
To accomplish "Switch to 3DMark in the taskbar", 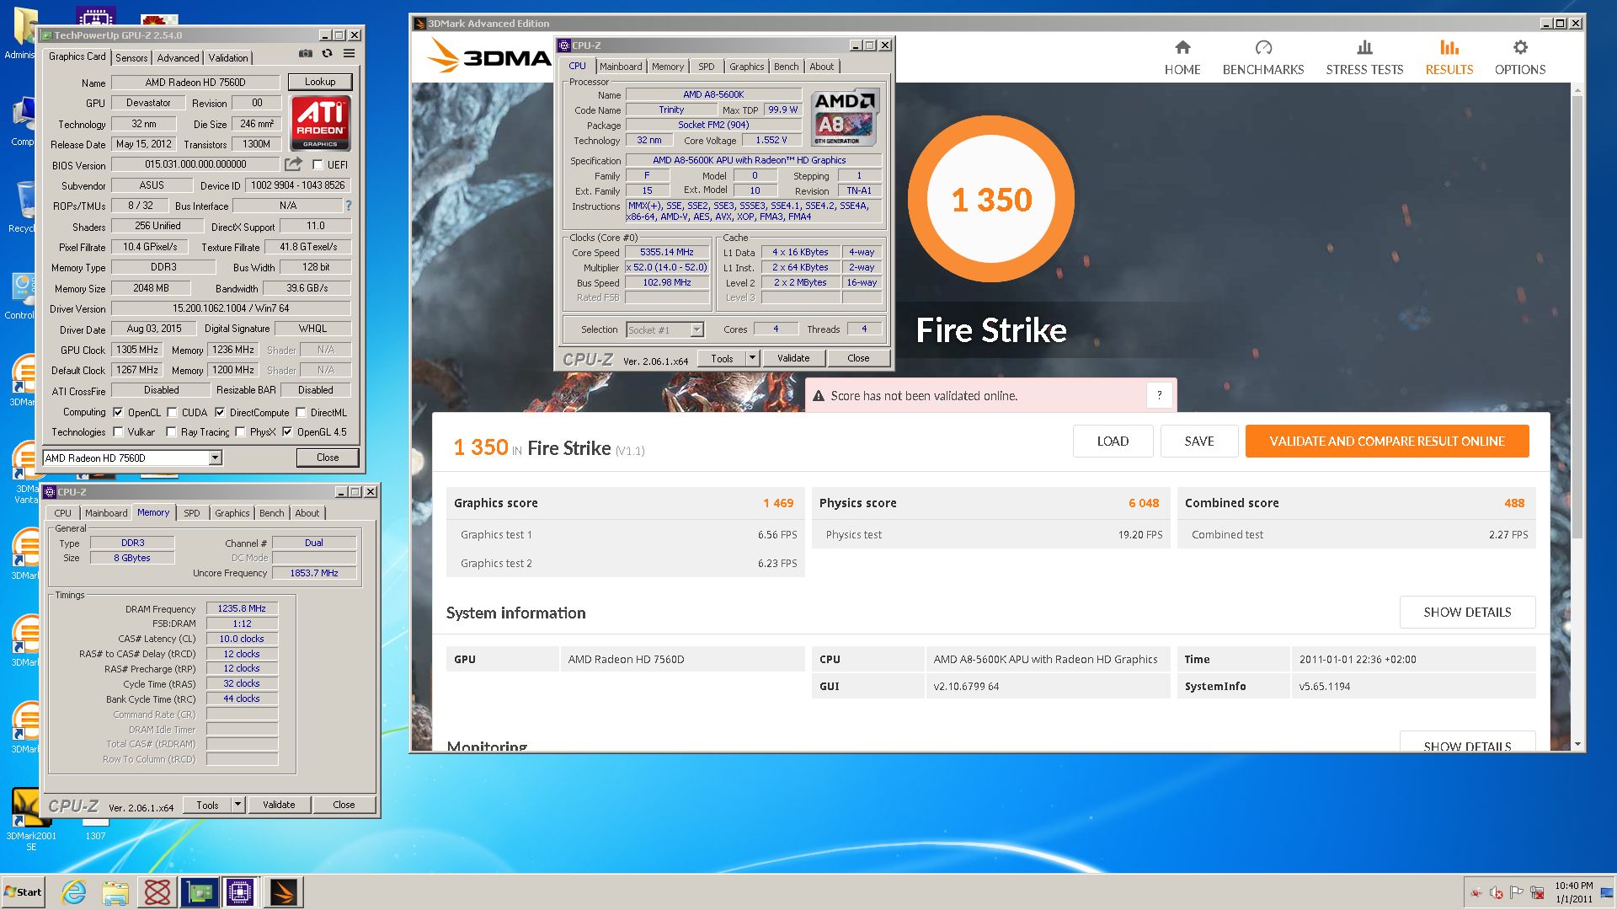I will point(283,892).
